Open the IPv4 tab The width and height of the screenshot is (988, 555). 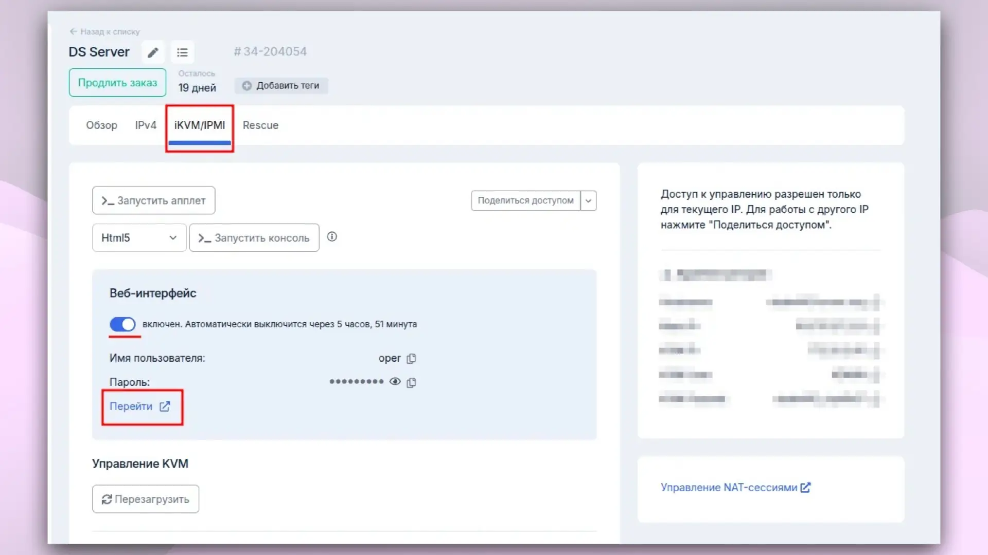146,125
